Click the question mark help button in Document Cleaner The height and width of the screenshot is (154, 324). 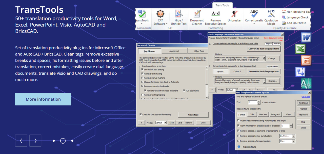(x=141, y=123)
